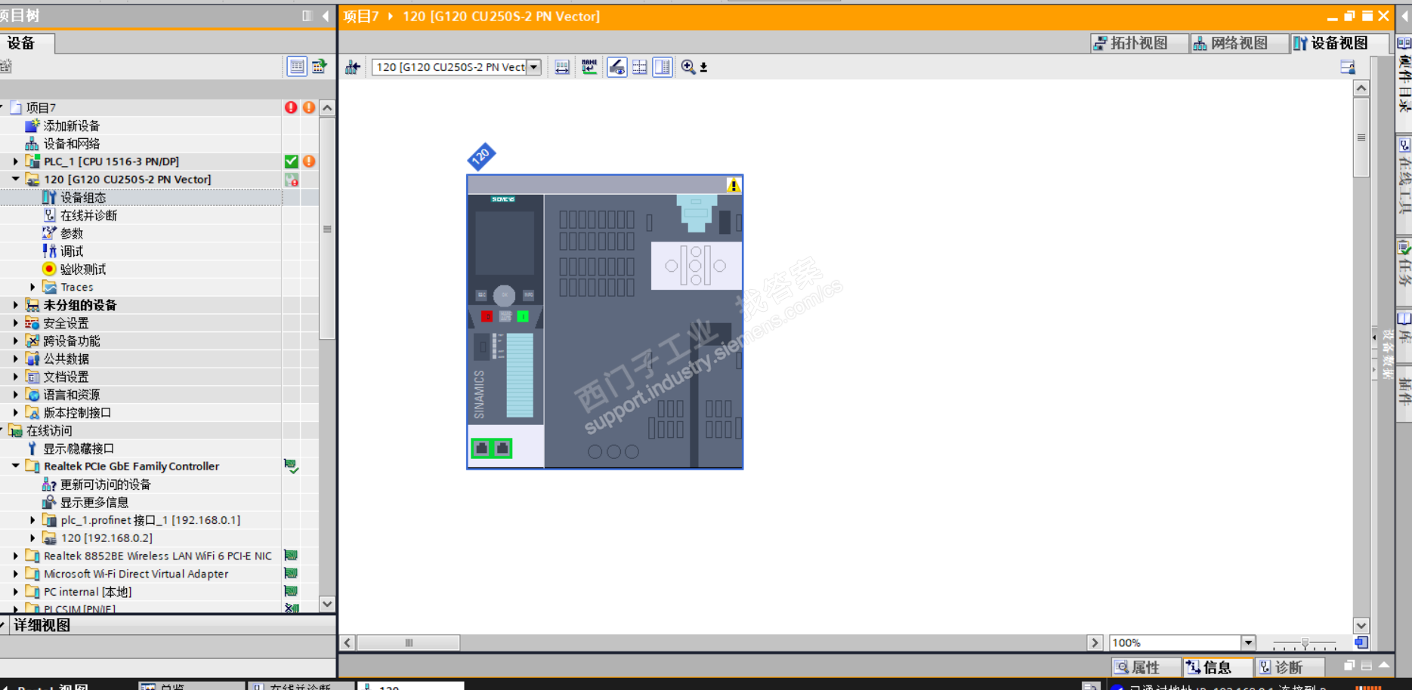Screen dimensions: 1412x690
Task: Expand the Traces folder
Action: click(x=32, y=288)
